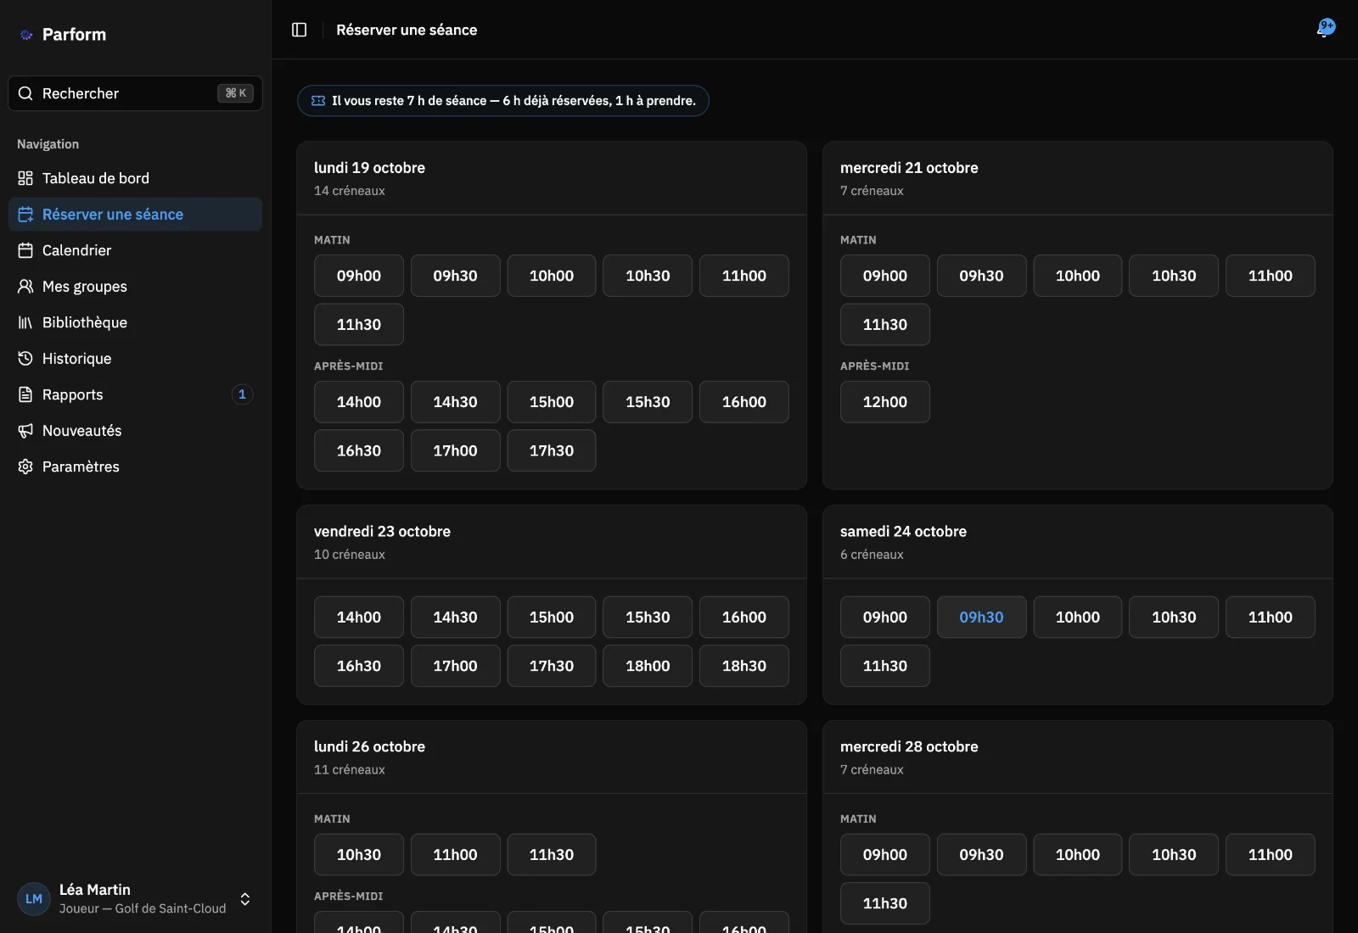Screen dimensions: 1358x933
Task: Click the Rapports document icon
Action: coord(25,394)
